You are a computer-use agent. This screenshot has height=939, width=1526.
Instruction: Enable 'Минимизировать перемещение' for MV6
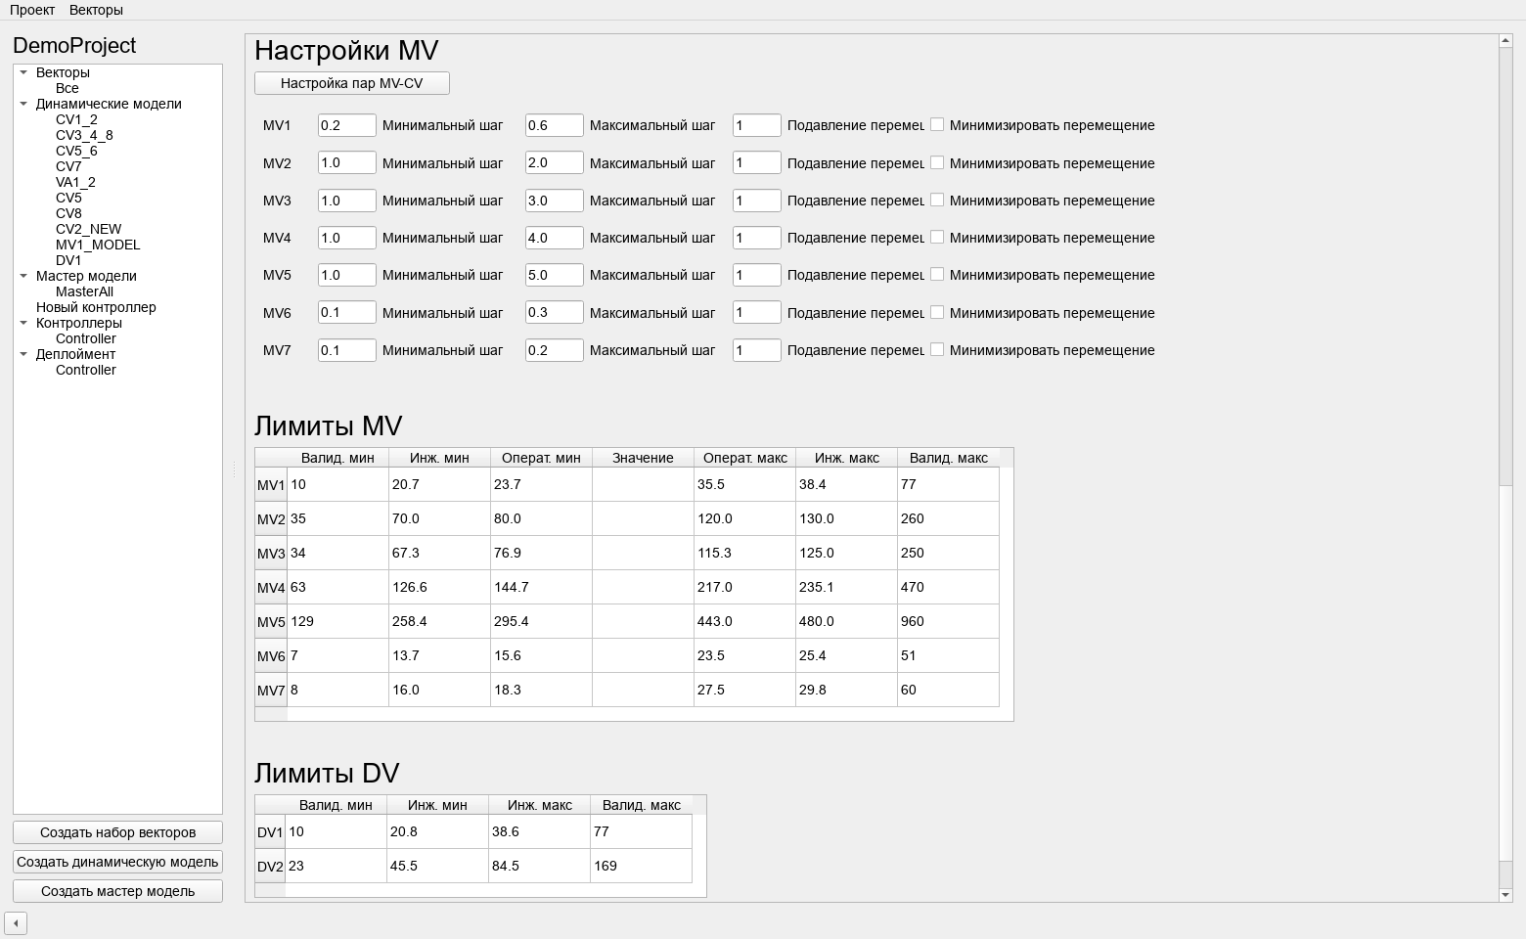coord(937,312)
